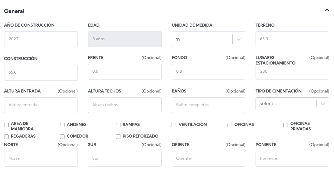Collapse the General section chevron

pyautogui.click(x=327, y=11)
